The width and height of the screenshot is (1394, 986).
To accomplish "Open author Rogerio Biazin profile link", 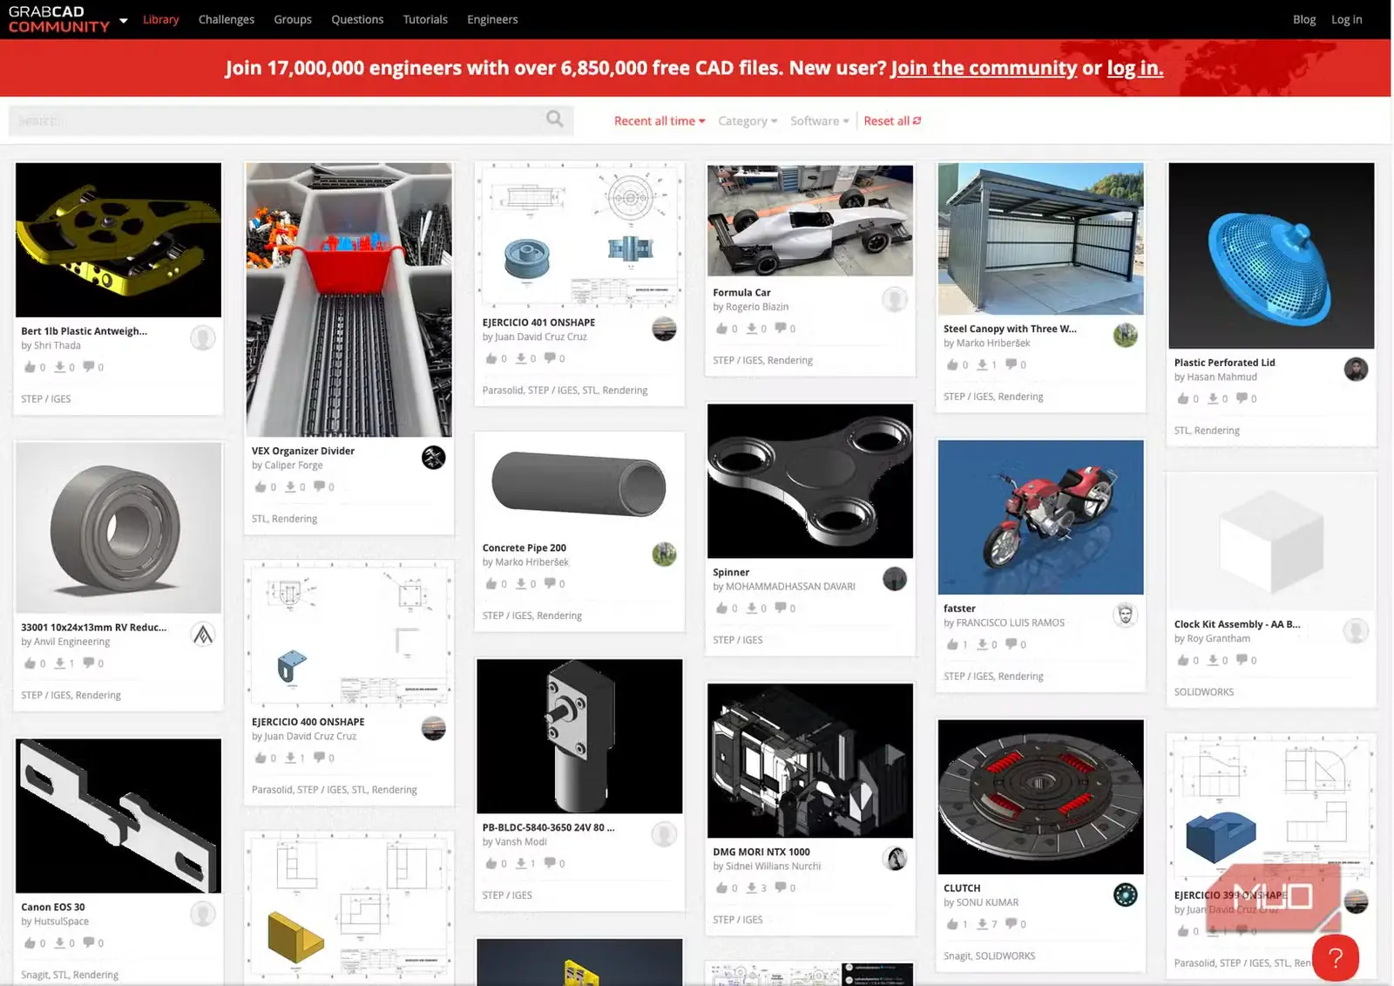I will point(757,307).
